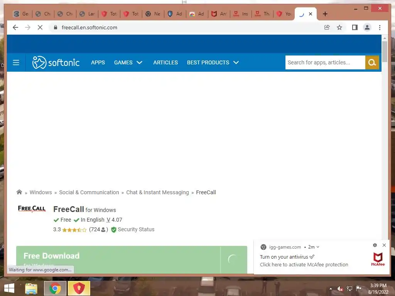Click the FreeCall for Windows heading
395x296 pixels.
pos(84,209)
